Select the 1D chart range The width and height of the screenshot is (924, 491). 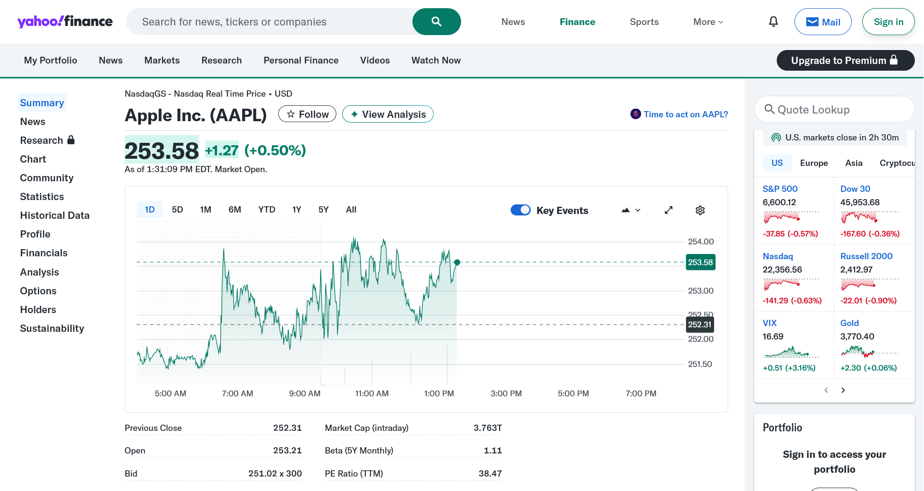150,210
